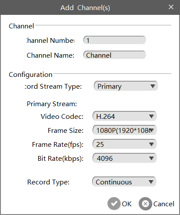Click the Cancel button

tap(156, 204)
